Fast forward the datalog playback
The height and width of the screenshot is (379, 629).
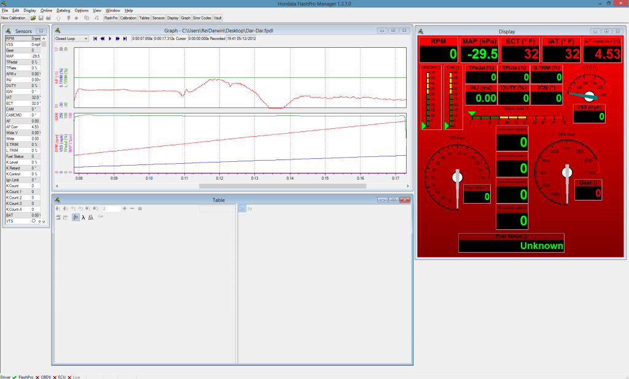[x=117, y=39]
